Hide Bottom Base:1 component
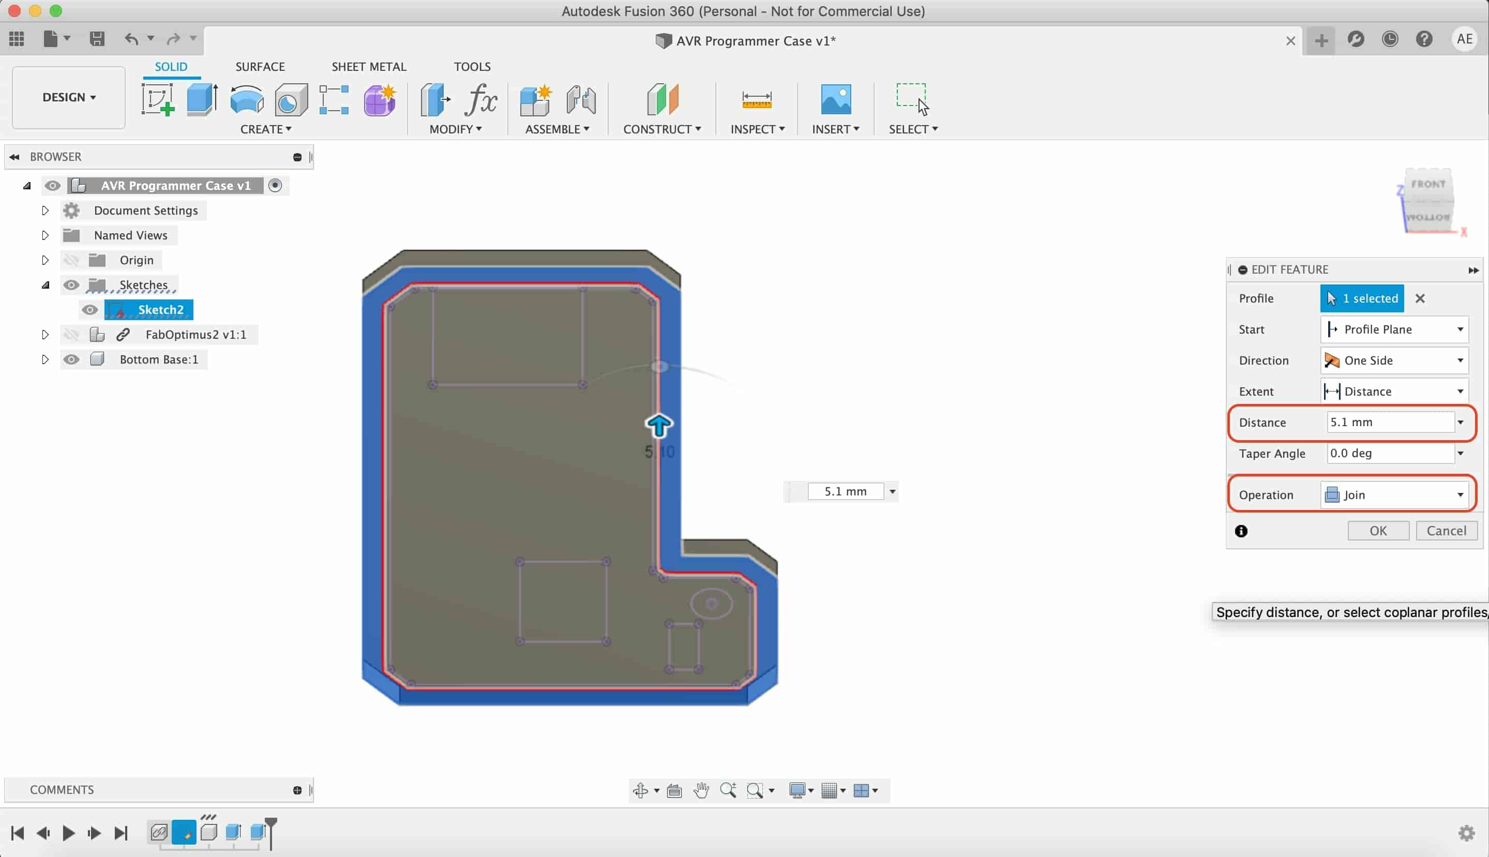This screenshot has height=857, width=1489. pos(71,359)
